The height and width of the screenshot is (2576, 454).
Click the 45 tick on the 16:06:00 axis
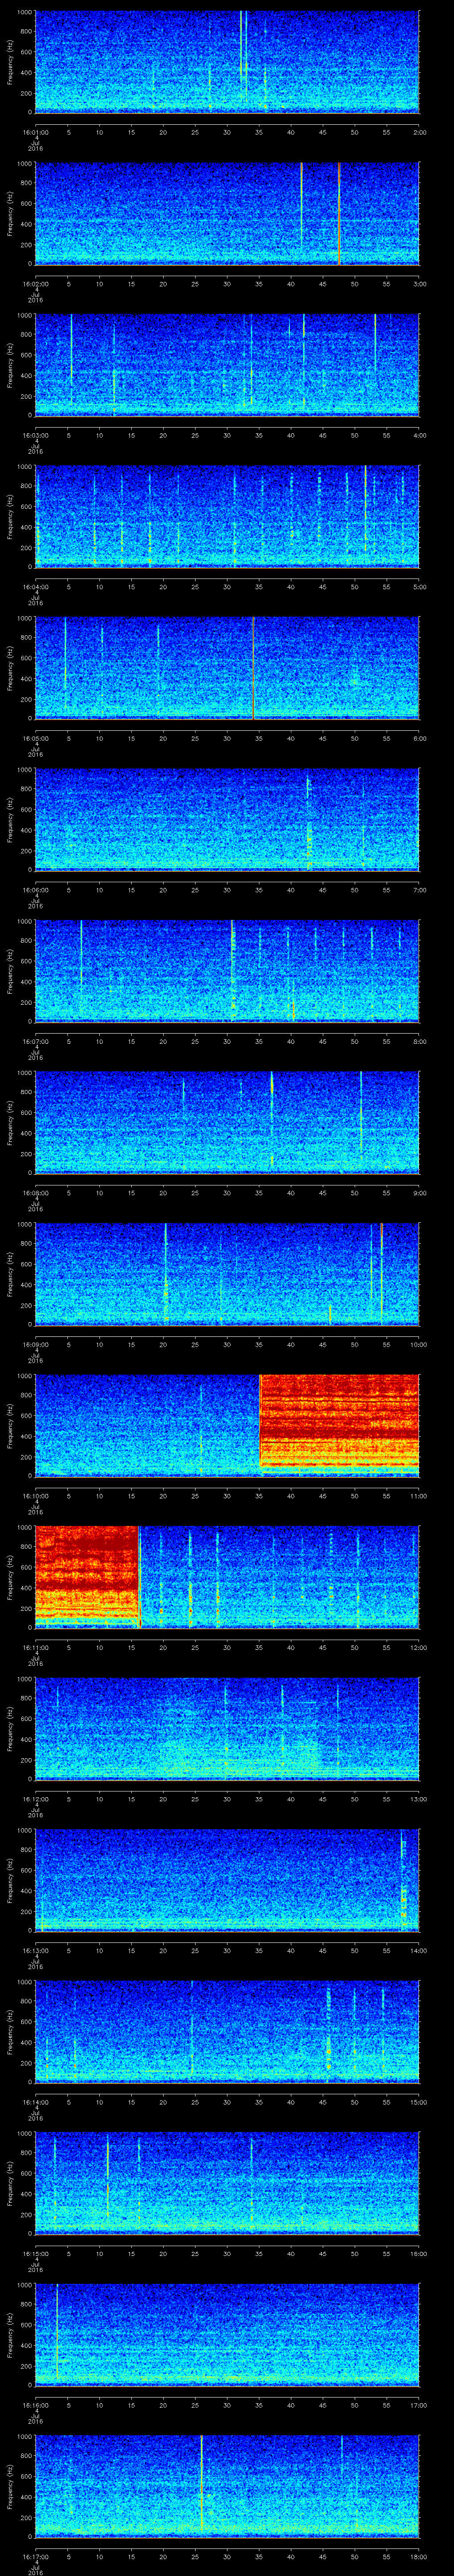(322, 890)
